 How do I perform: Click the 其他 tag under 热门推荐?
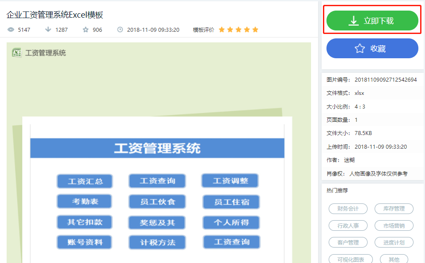click(394, 259)
